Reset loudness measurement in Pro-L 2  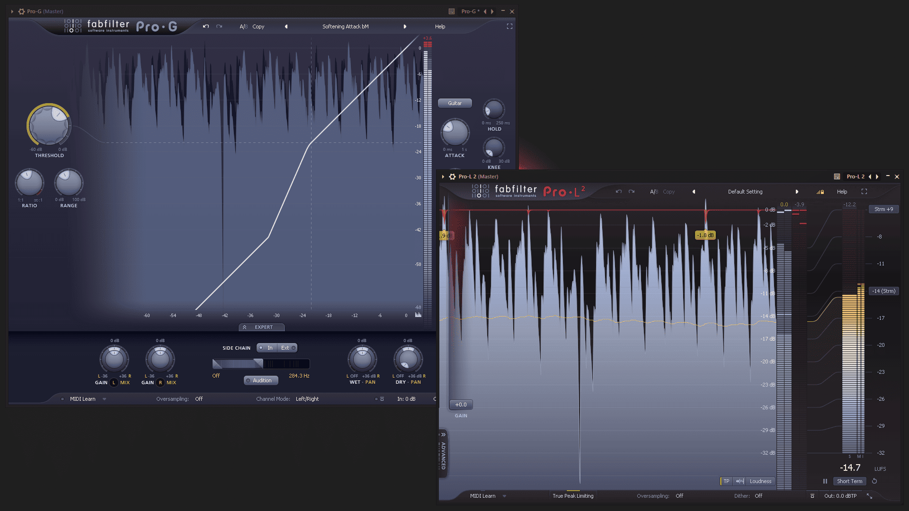(874, 481)
